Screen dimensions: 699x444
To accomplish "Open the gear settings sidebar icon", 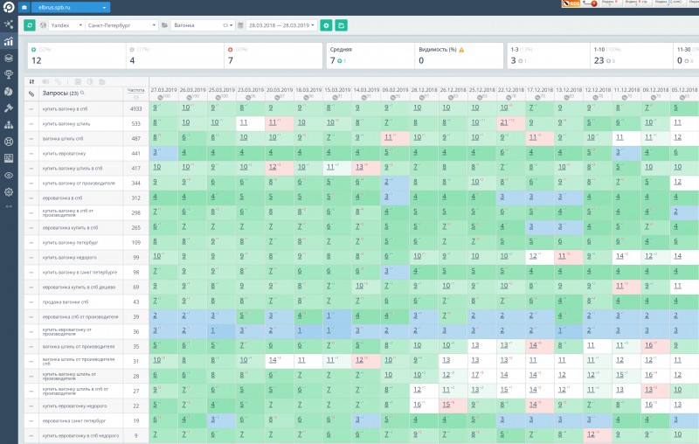I will (x=9, y=192).
